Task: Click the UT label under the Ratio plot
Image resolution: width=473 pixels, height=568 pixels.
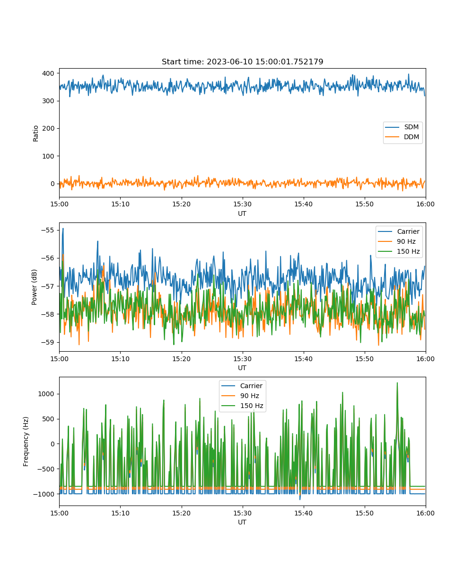Action: [x=242, y=213]
